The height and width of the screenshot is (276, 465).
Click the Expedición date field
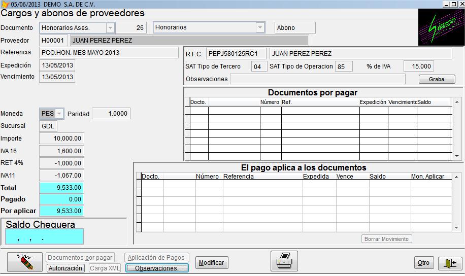pos(57,65)
